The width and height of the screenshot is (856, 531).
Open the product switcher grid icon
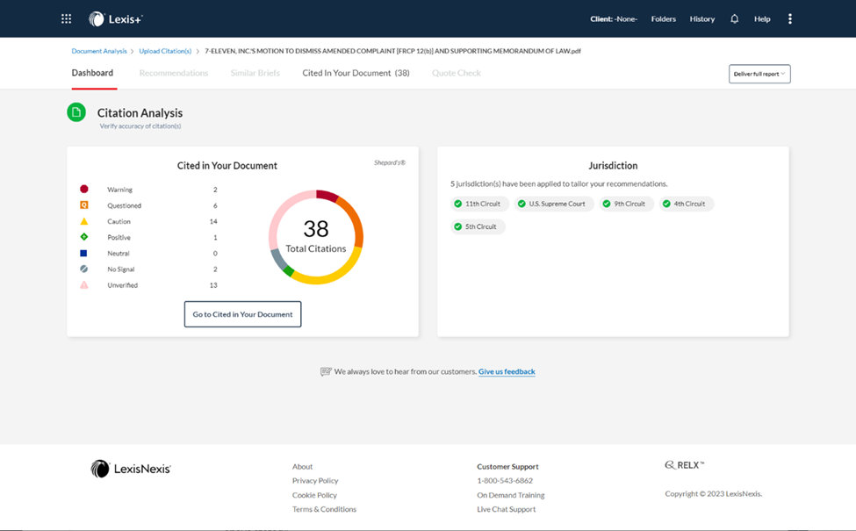(x=66, y=19)
